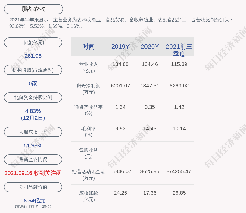This screenshot has width=246, height=213.
Task: Click the 鹏都农牧 company name pill
Action: tap(34, 9)
